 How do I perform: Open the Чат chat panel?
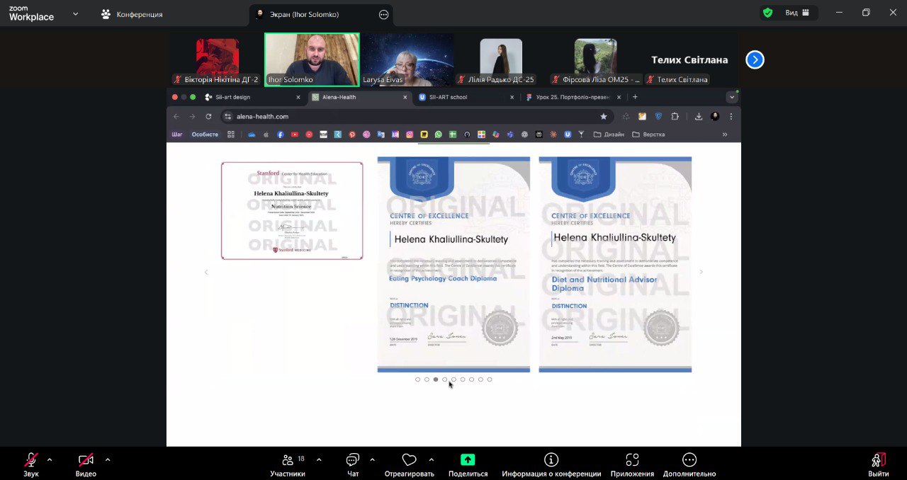coord(353,461)
